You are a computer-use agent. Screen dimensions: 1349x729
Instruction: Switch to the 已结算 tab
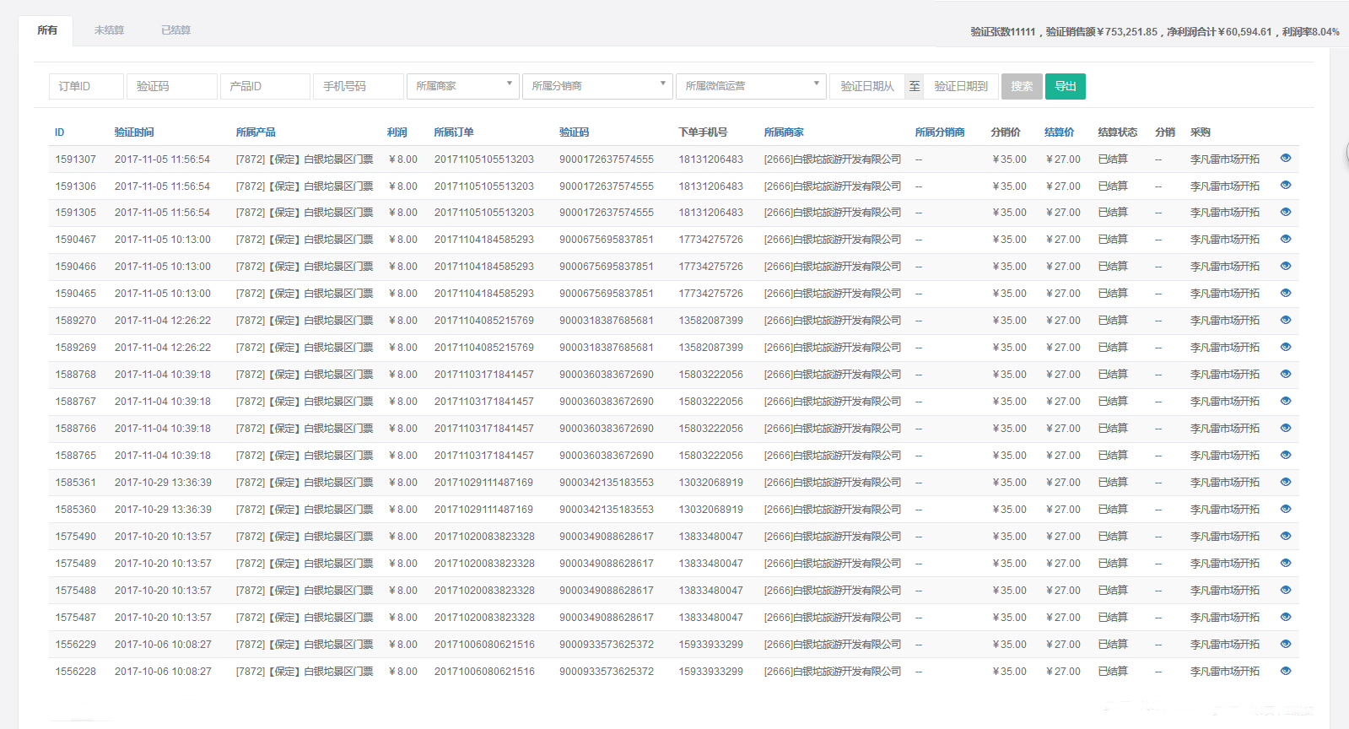pyautogui.click(x=175, y=30)
